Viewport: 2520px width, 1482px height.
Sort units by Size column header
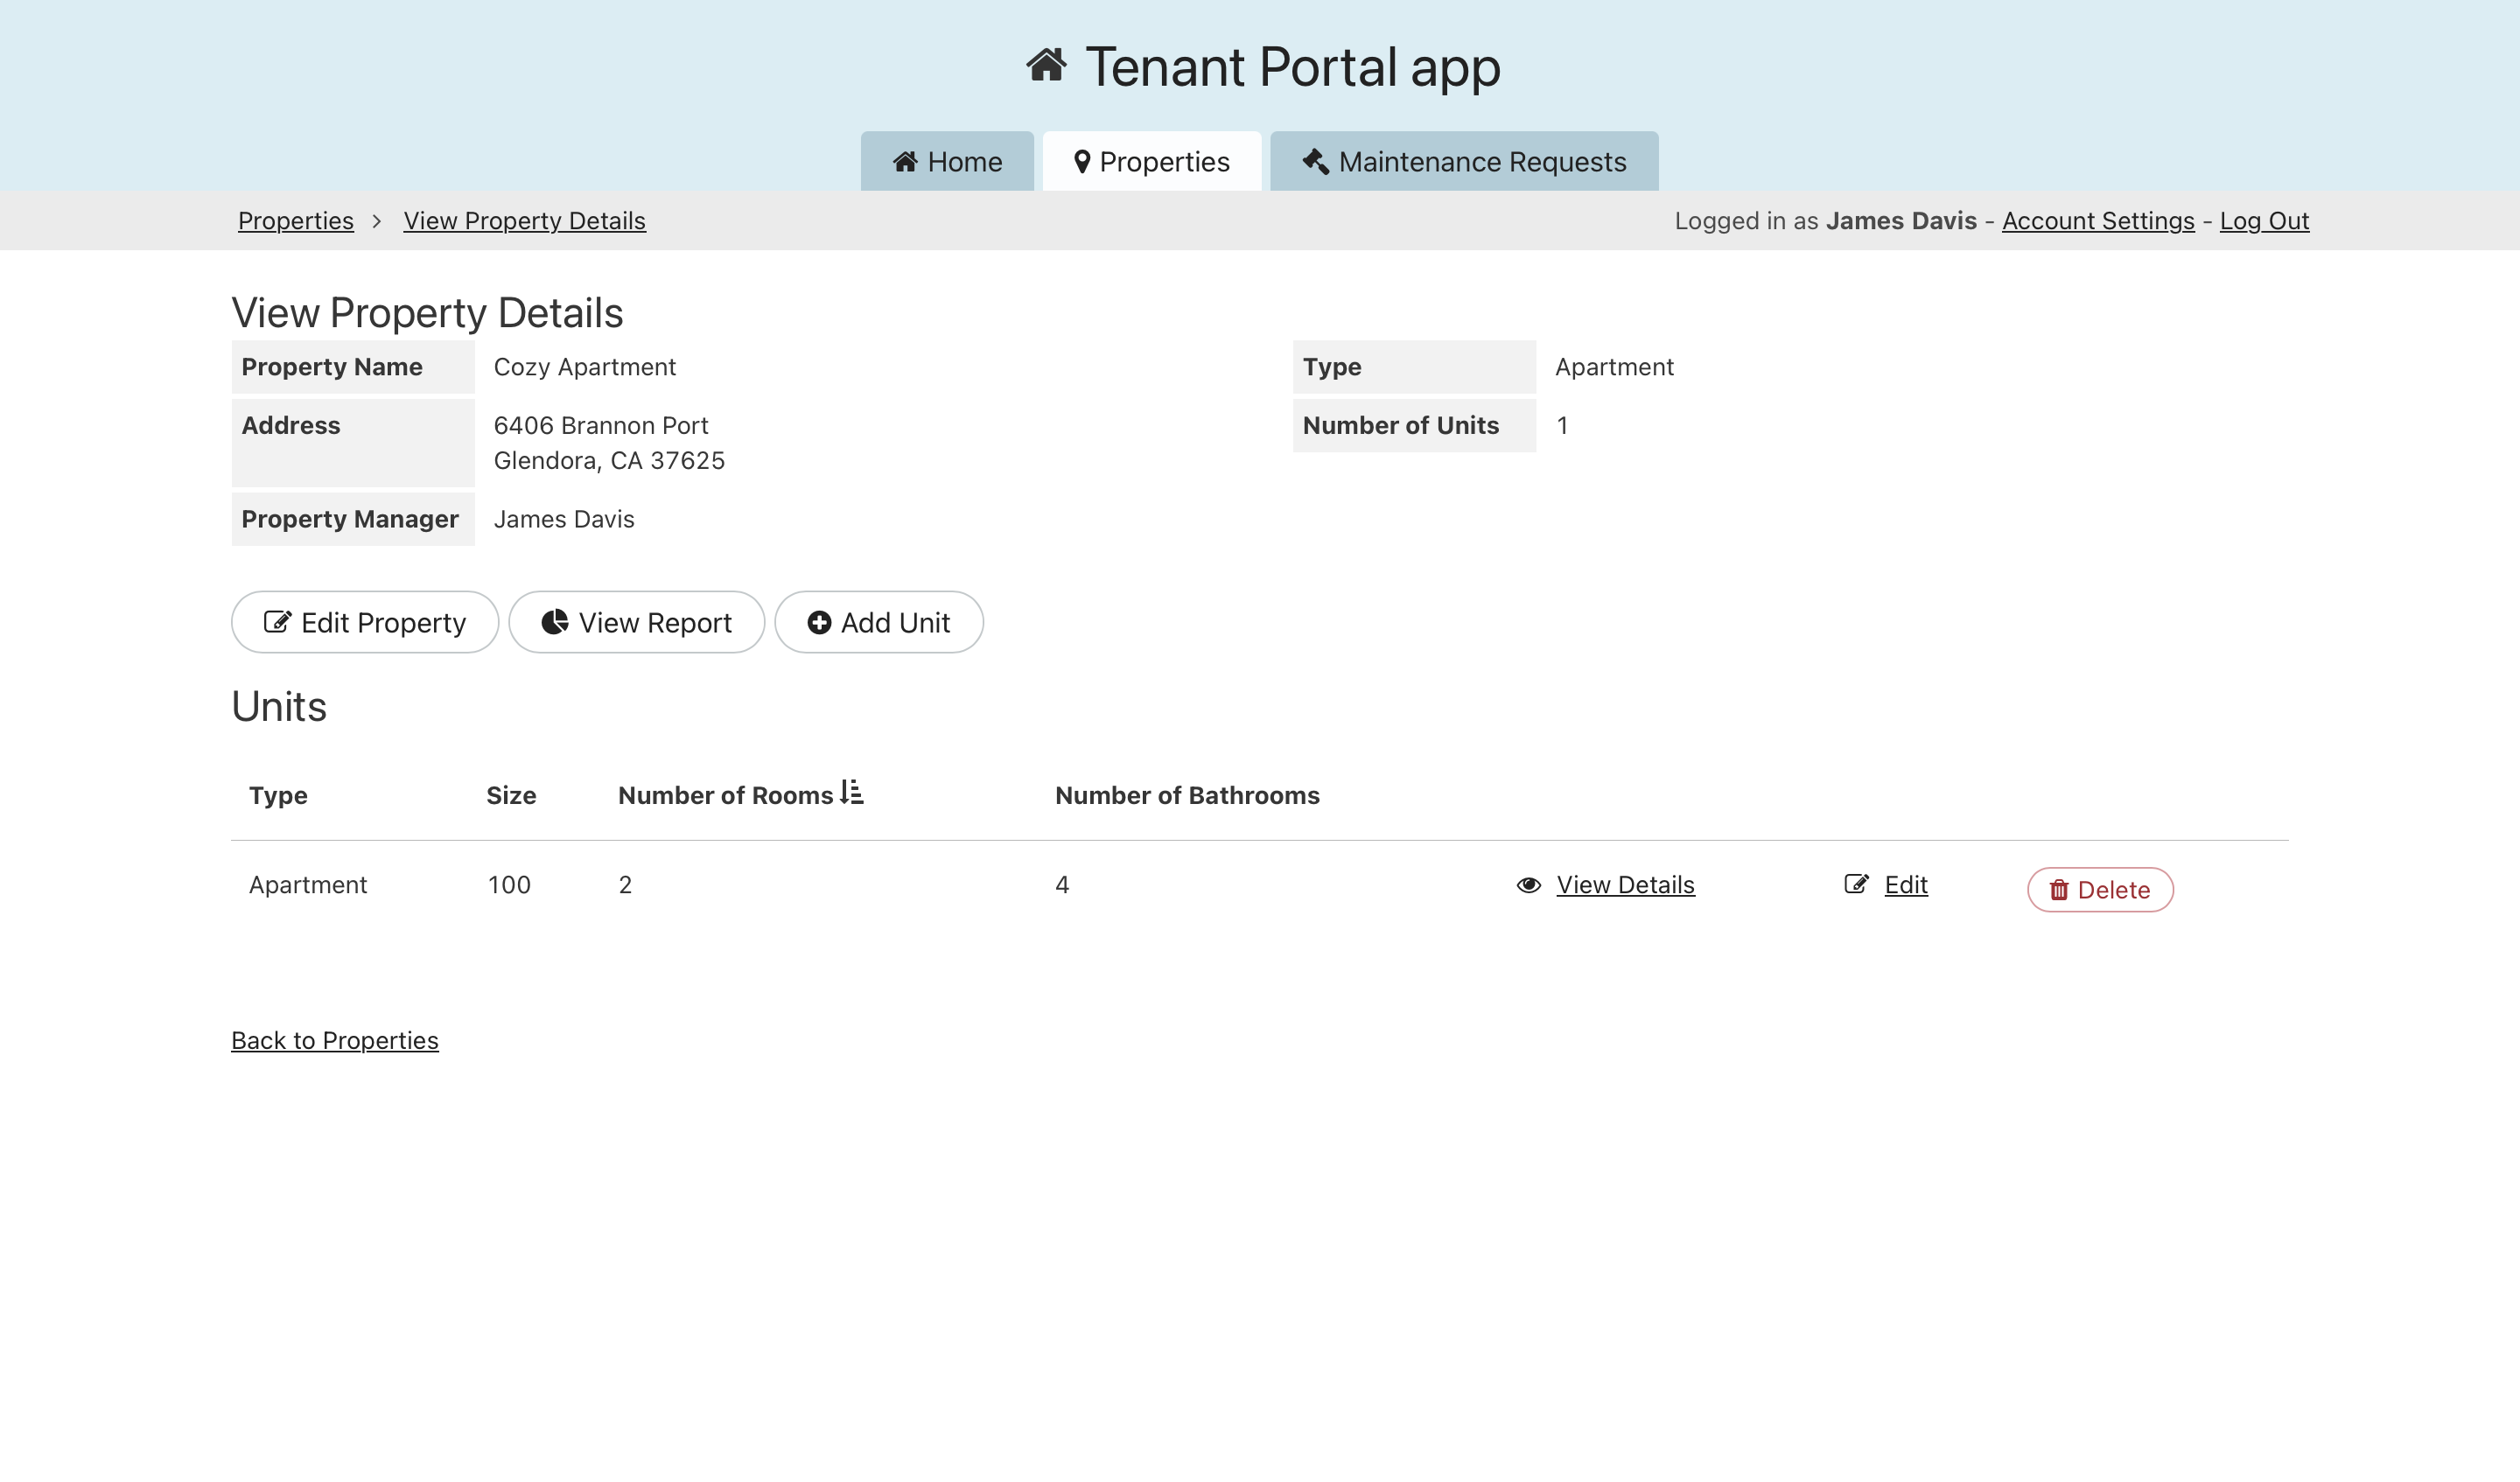(511, 795)
